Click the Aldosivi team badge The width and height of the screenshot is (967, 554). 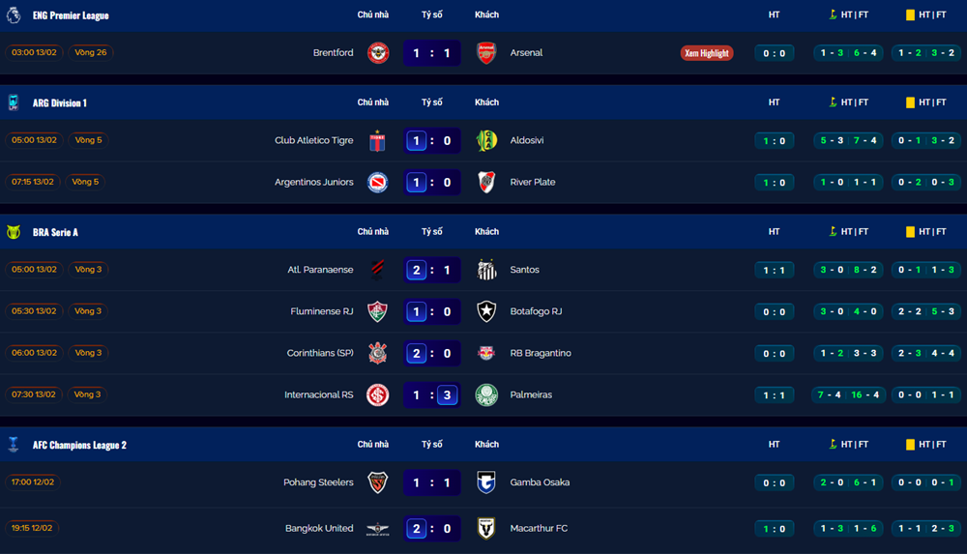(x=486, y=140)
